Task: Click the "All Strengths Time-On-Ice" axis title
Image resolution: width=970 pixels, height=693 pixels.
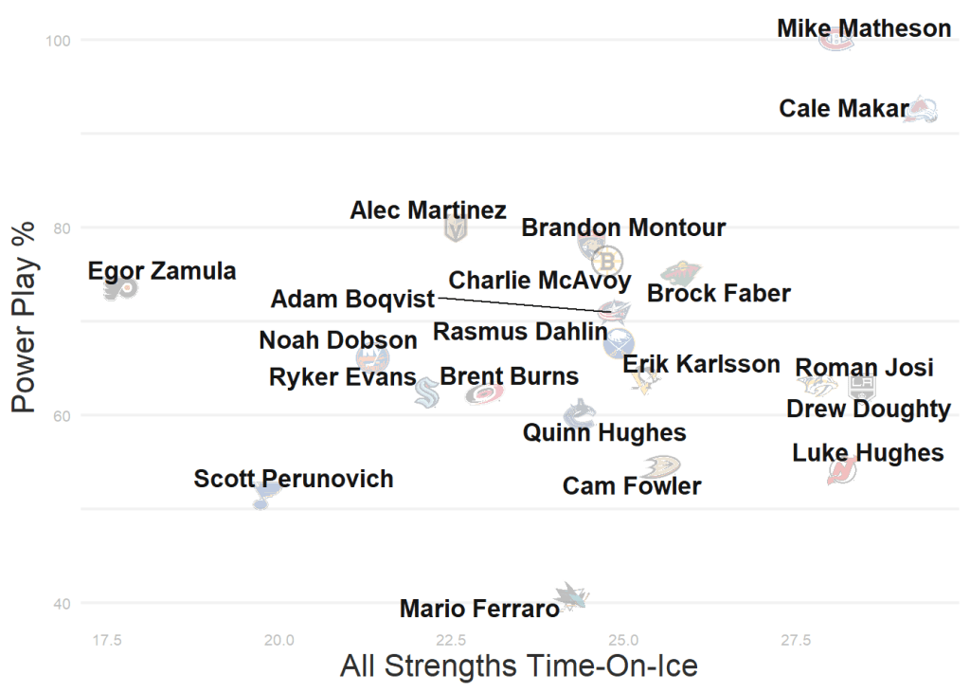Action: pyautogui.click(x=518, y=666)
